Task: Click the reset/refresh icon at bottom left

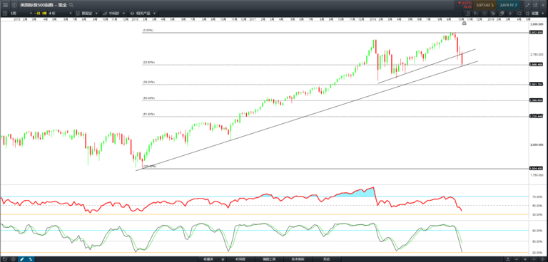Action: click(x=4, y=259)
